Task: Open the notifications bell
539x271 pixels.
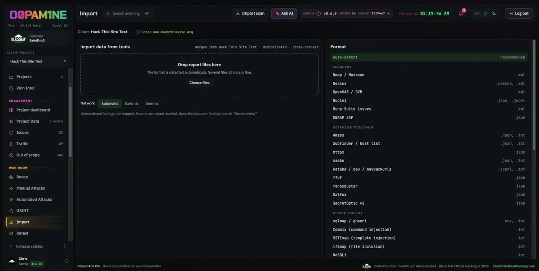Action: (461, 13)
